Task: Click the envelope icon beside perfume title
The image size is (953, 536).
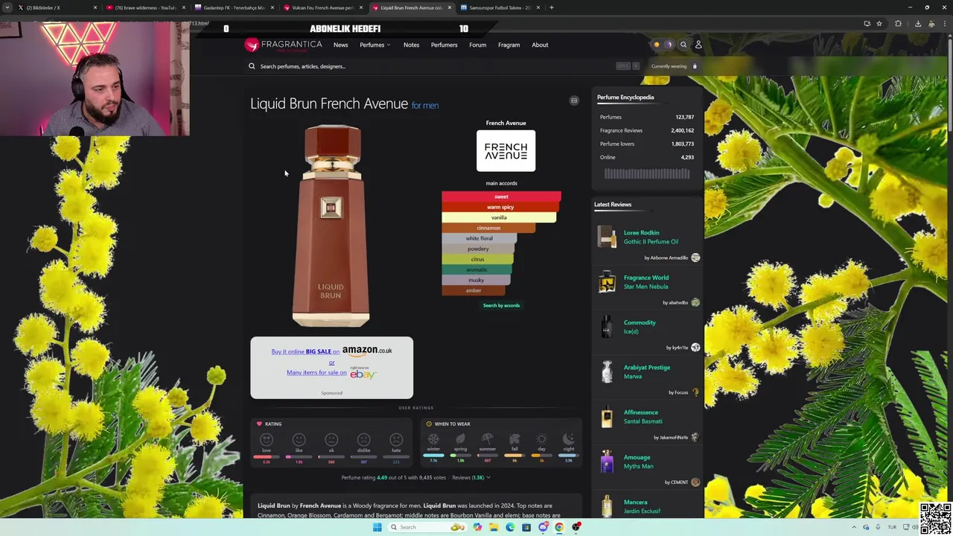Action: 574,100
